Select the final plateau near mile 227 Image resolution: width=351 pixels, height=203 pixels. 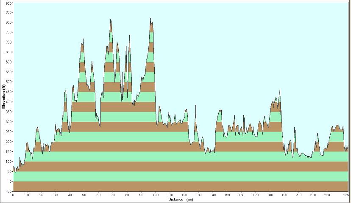point(337,126)
